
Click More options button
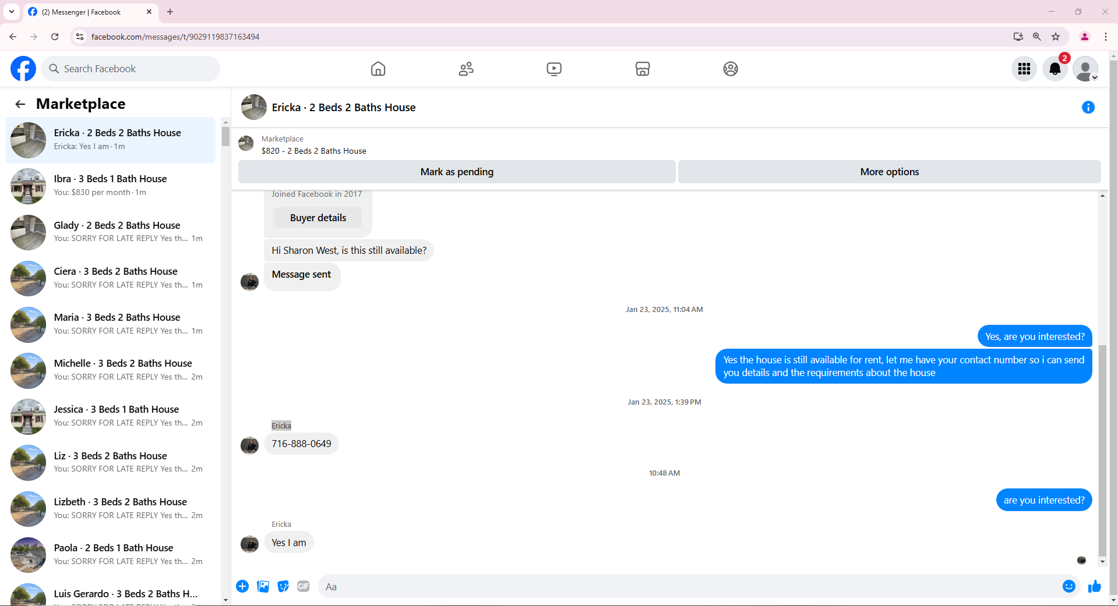point(890,172)
